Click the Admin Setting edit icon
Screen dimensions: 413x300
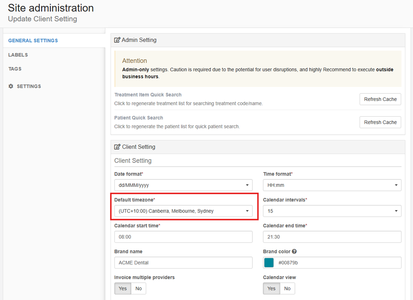click(x=117, y=40)
